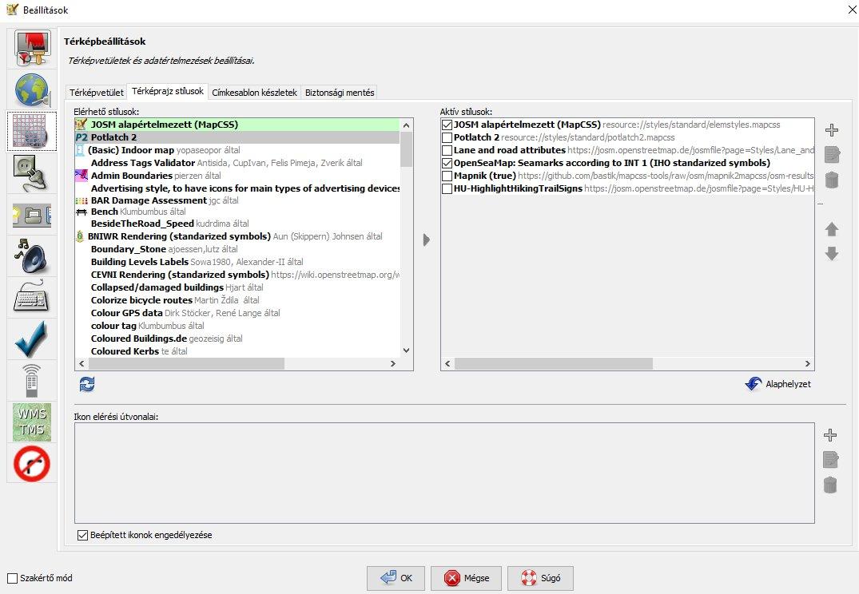Go to the Biztonsági mentés tab
The image size is (859, 594).
point(340,93)
